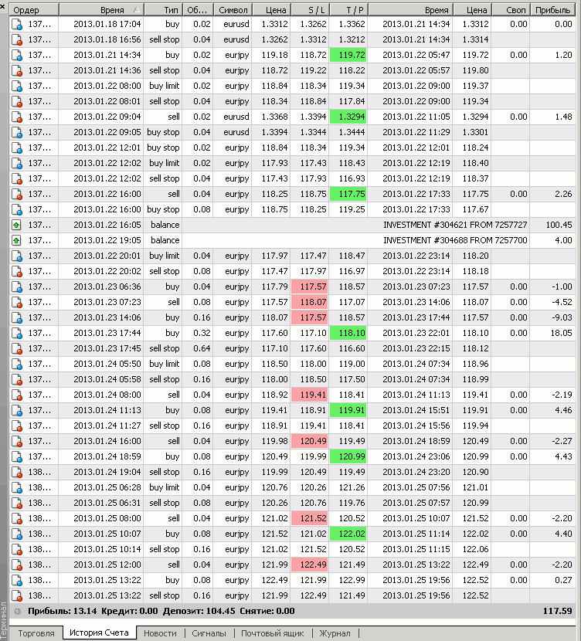Click order icon of sell stop opened 2013.01.18 16:56
The width and height of the screenshot is (581, 641).
point(17,40)
